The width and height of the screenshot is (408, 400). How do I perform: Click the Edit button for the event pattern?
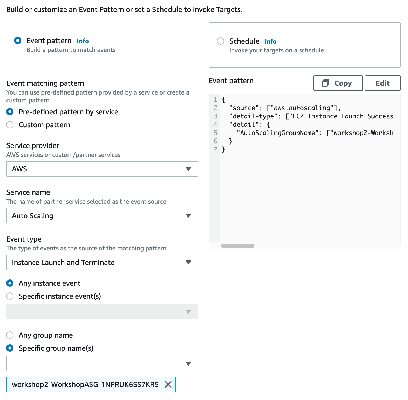383,83
